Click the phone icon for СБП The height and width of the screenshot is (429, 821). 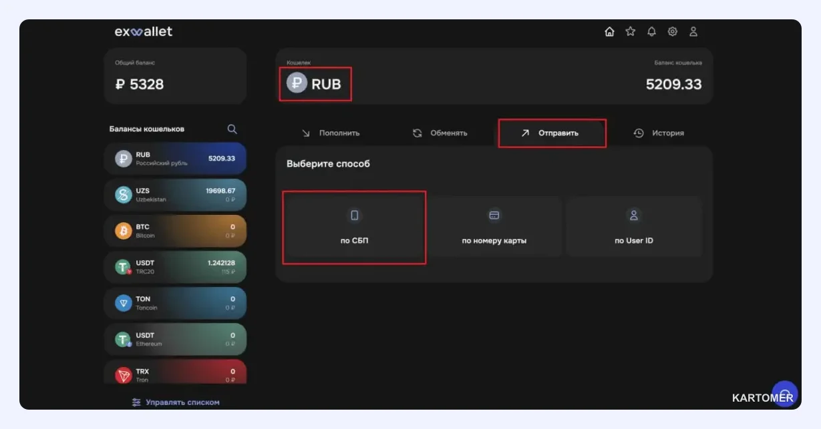click(x=355, y=215)
